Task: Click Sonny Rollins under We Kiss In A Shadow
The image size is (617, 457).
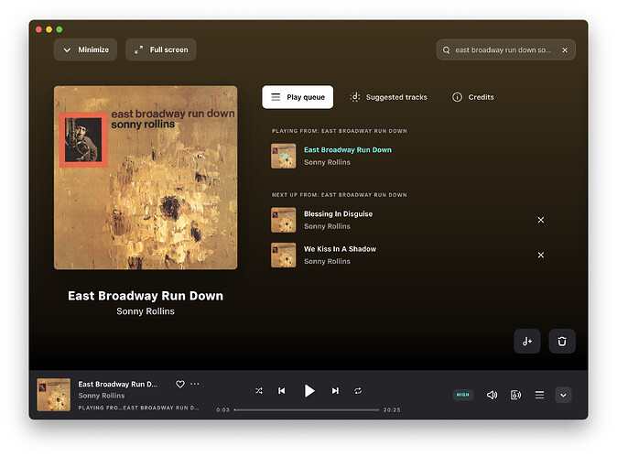Action: [x=327, y=261]
